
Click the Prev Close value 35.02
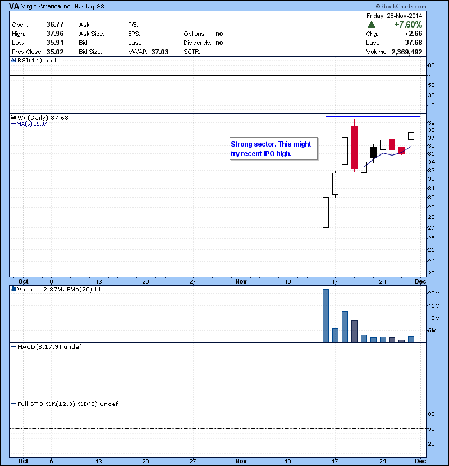click(x=55, y=52)
